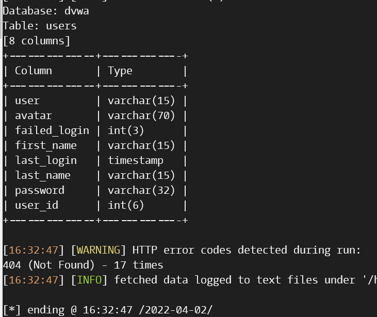Viewport: 377px width, 317px height.
Task: Click the 'varchar(70)' type value
Action: tap(141, 115)
